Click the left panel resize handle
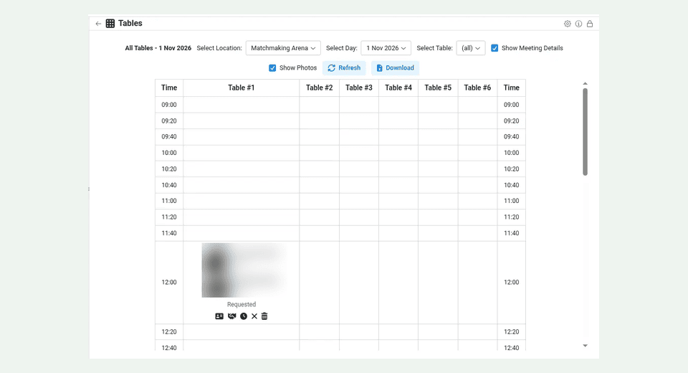This screenshot has height=373, width=688. pyautogui.click(x=89, y=189)
